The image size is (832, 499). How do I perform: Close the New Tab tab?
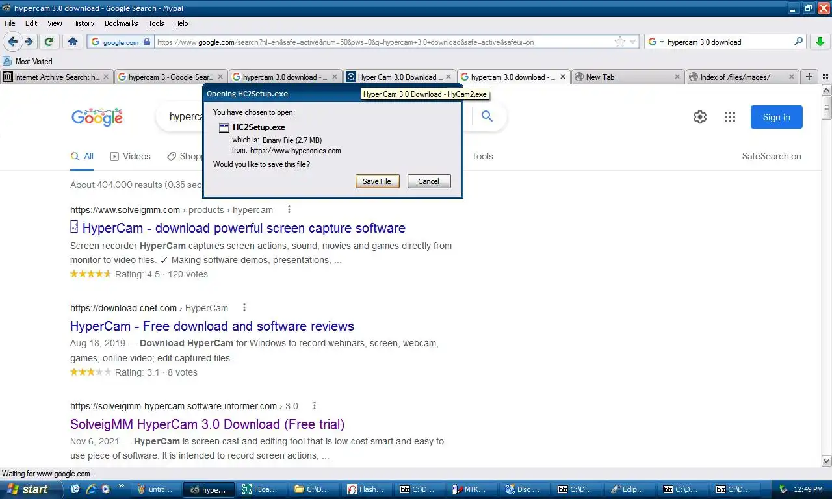pyautogui.click(x=677, y=77)
